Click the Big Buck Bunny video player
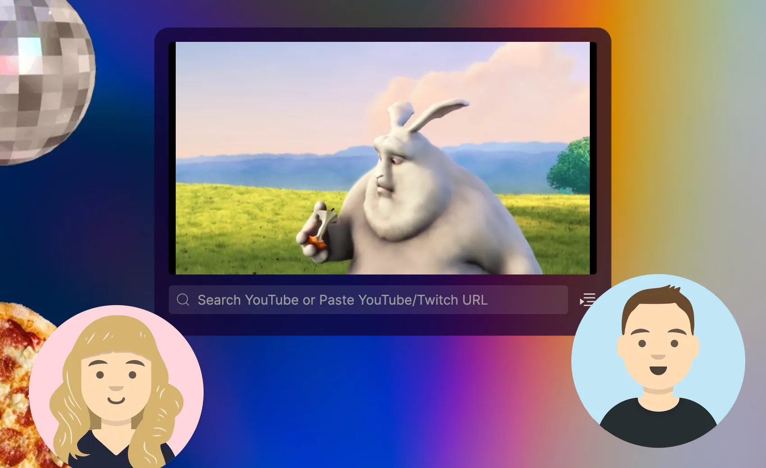The width and height of the screenshot is (766, 468). coord(383,158)
